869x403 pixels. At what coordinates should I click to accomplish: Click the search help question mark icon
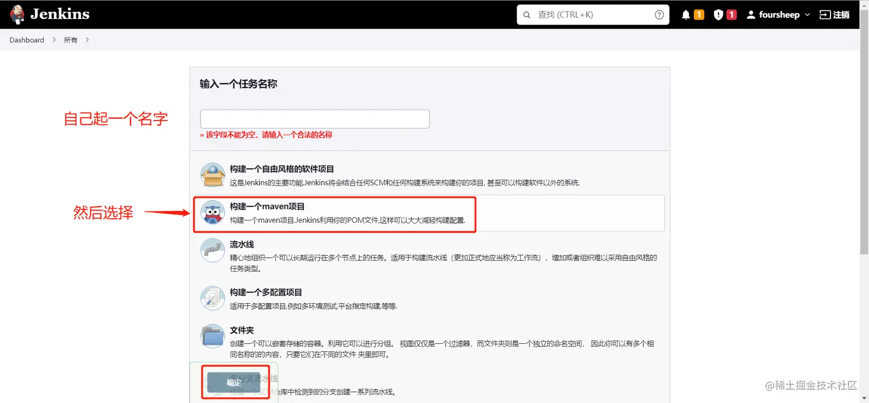pos(659,15)
